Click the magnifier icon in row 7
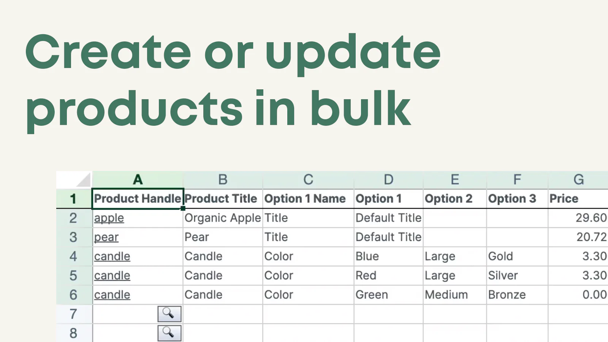608x342 pixels. 169,314
